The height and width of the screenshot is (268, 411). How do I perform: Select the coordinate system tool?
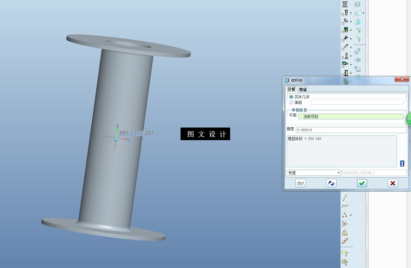(x=345, y=224)
